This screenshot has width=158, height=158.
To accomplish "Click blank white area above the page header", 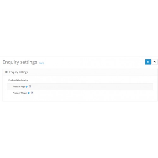I will pos(79,28).
